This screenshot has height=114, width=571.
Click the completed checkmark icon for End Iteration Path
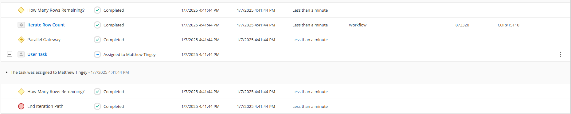click(97, 106)
